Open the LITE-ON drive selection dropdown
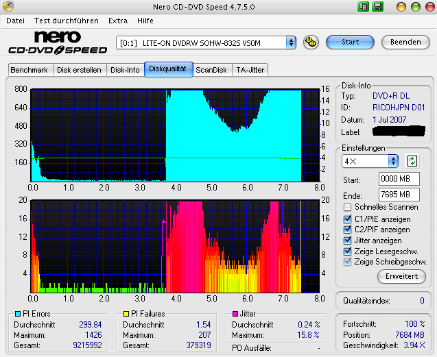Image resolution: width=437 pixels, height=357 pixels. click(206, 42)
